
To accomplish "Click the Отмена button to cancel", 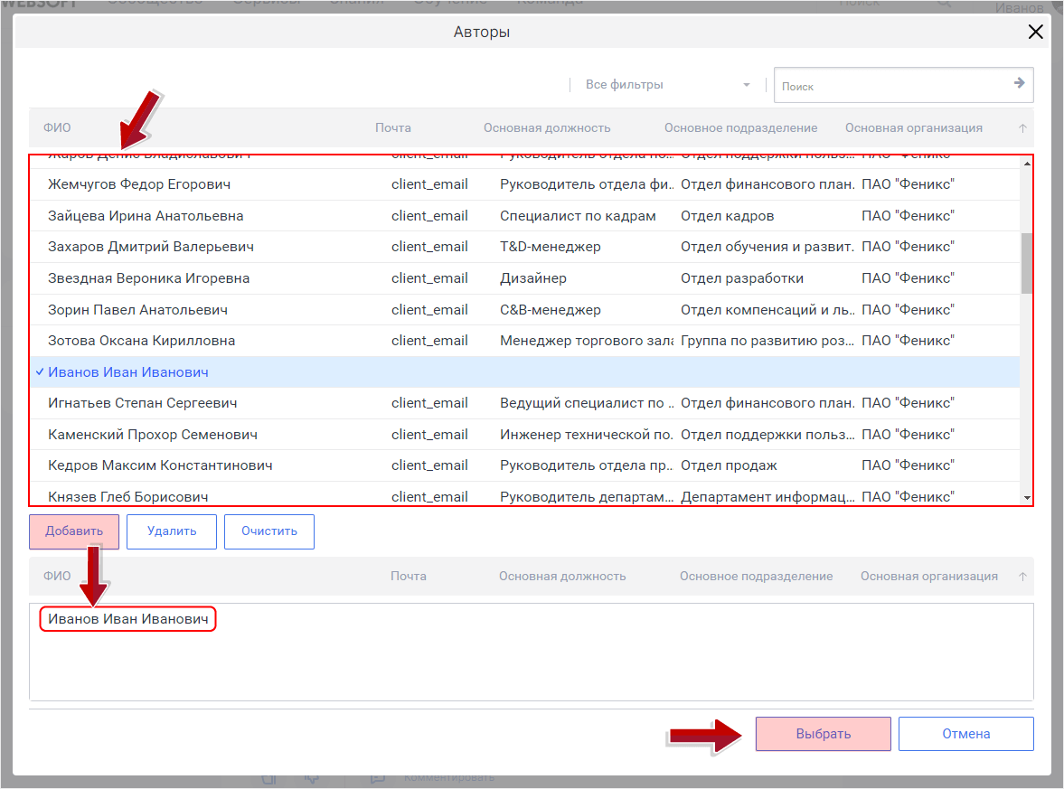I will (x=965, y=733).
